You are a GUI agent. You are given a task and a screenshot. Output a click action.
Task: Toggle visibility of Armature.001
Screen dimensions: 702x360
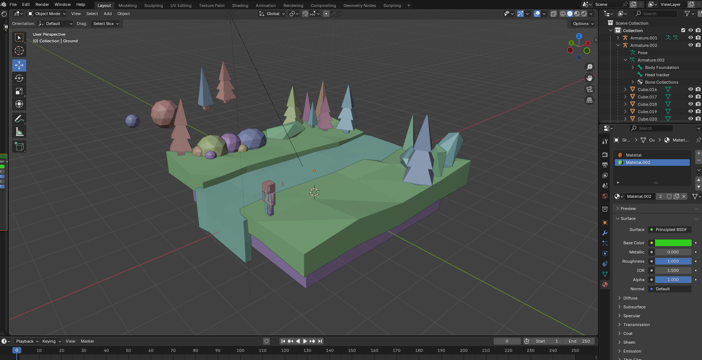point(691,38)
